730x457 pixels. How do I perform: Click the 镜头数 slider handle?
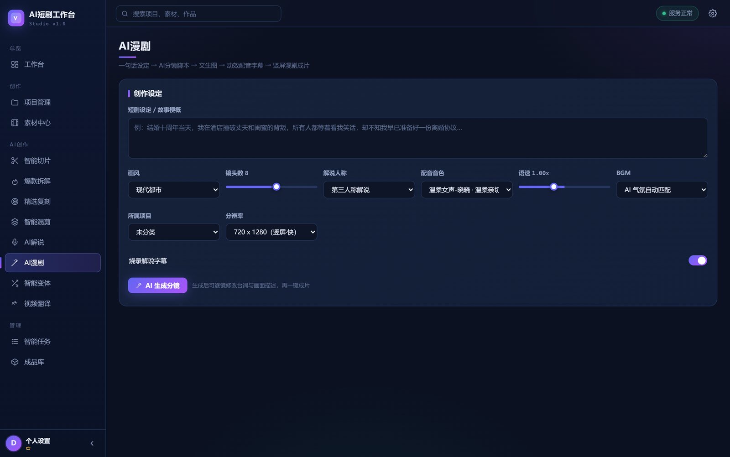click(276, 187)
